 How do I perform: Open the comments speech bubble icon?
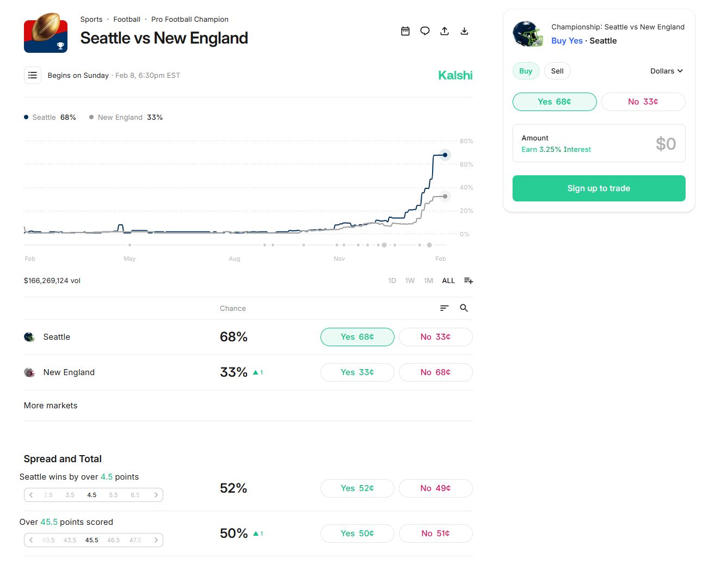425,31
